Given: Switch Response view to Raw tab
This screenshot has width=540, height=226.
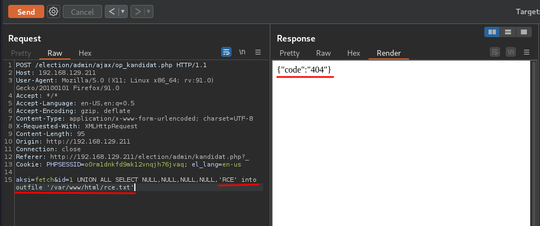Looking at the screenshot, I should tap(323, 53).
